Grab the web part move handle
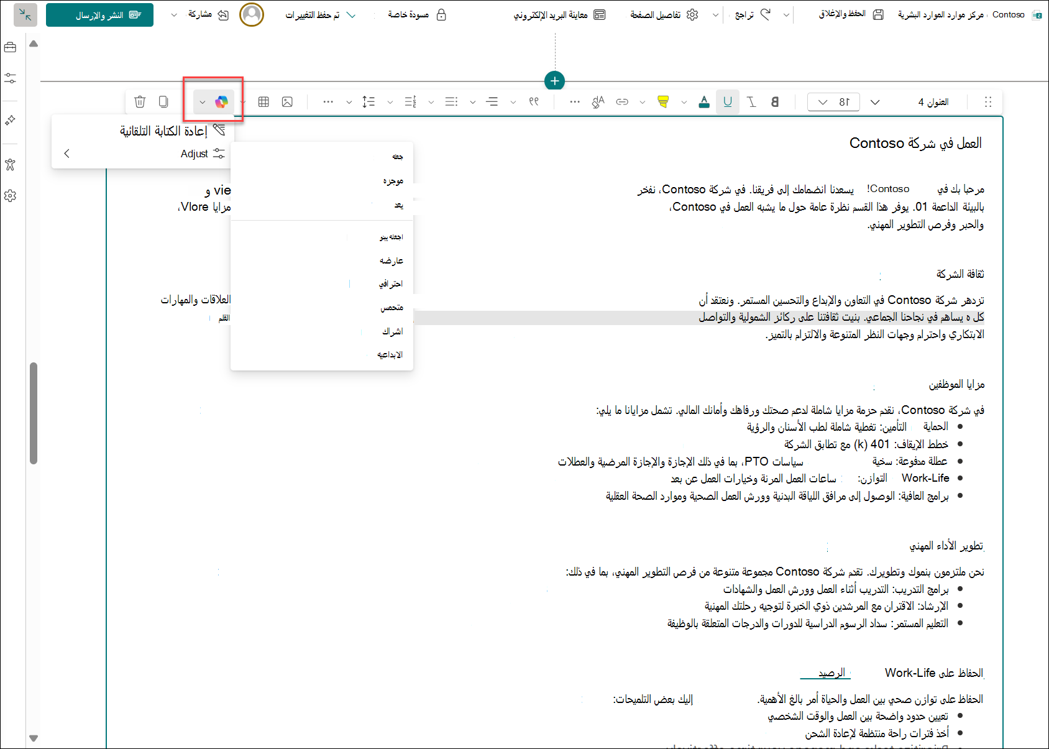The image size is (1049, 749). (988, 102)
